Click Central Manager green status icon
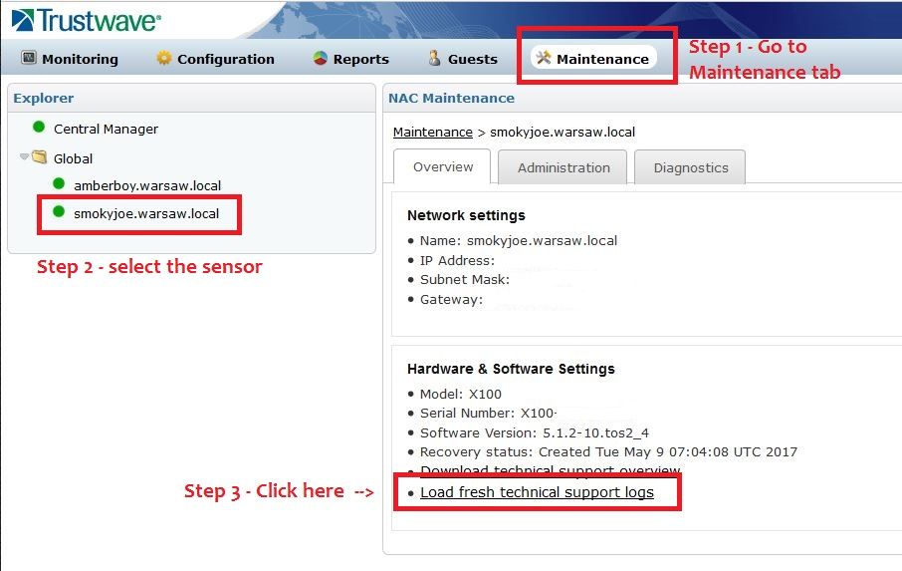Viewport: 902px width, 571px height. tap(39, 128)
